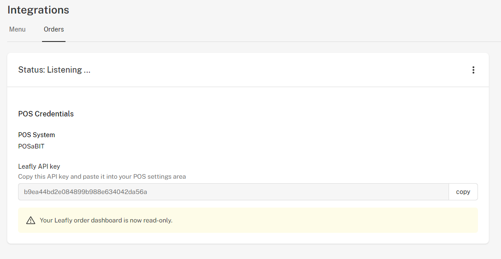Click empty space in yellow warning banner
Viewport: 501px width, 259px height.
[319, 220]
